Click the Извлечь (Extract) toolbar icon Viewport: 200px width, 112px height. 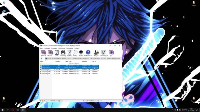click(x=50, y=53)
